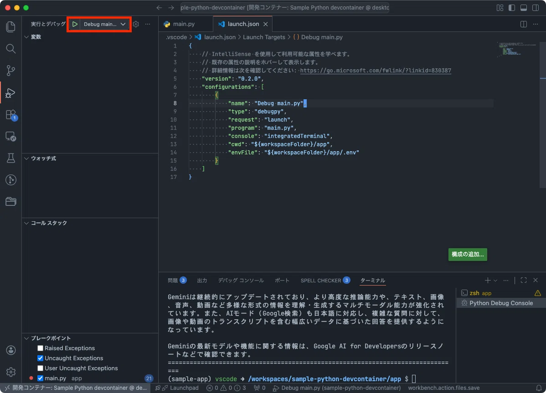This screenshot has width=546, height=393.
Task: Open the Run and Debug view
Action: (11, 92)
